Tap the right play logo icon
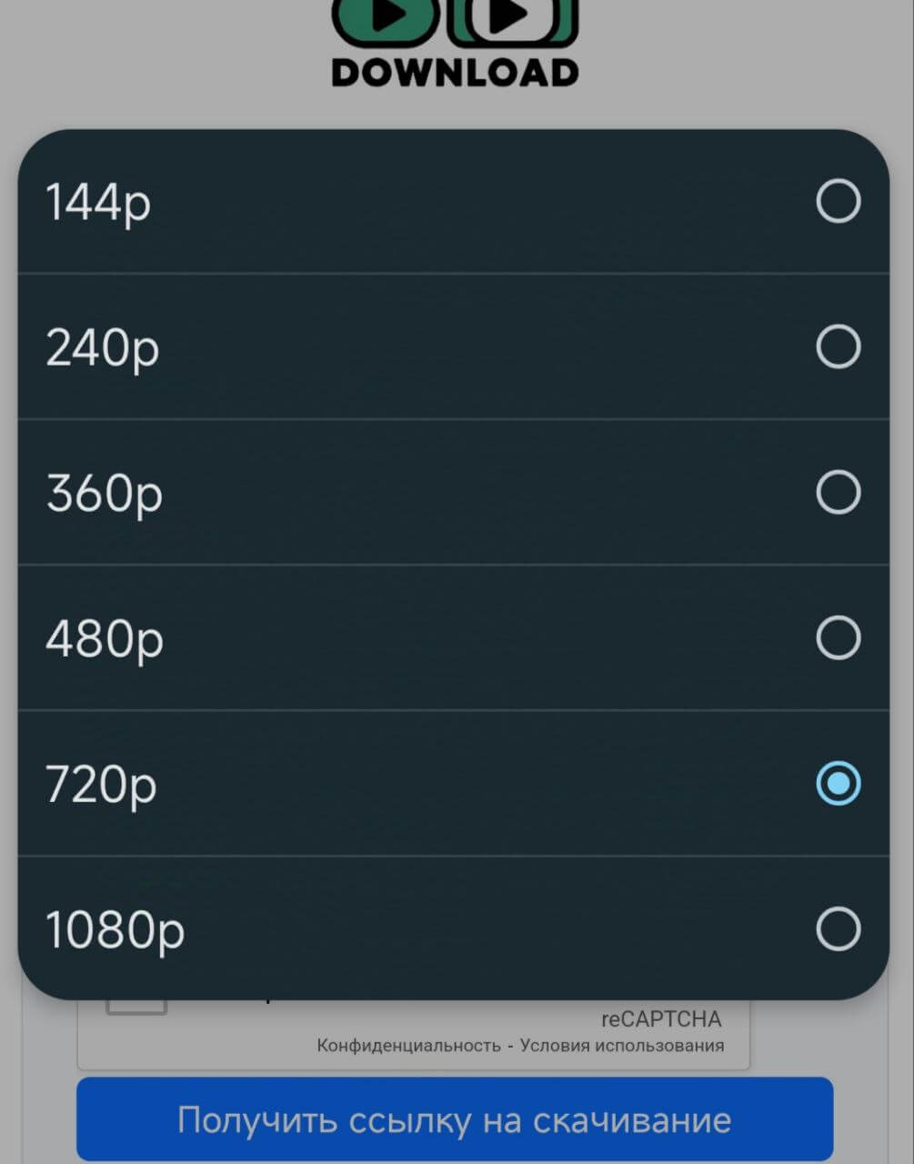 tap(513, 20)
